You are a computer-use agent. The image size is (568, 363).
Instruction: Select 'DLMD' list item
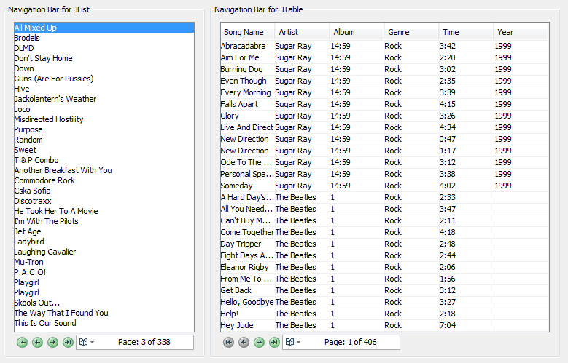coord(104,48)
